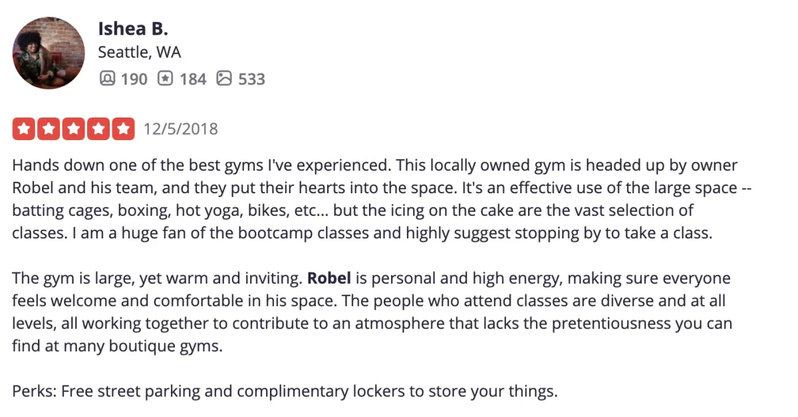This screenshot has width=798, height=417.
Task: Select the fourth red rating star
Action: (x=98, y=129)
